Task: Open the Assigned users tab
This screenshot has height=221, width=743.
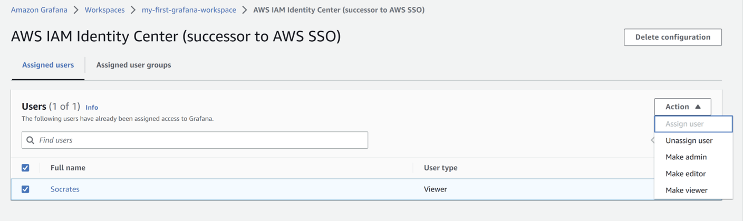Action: tap(48, 65)
